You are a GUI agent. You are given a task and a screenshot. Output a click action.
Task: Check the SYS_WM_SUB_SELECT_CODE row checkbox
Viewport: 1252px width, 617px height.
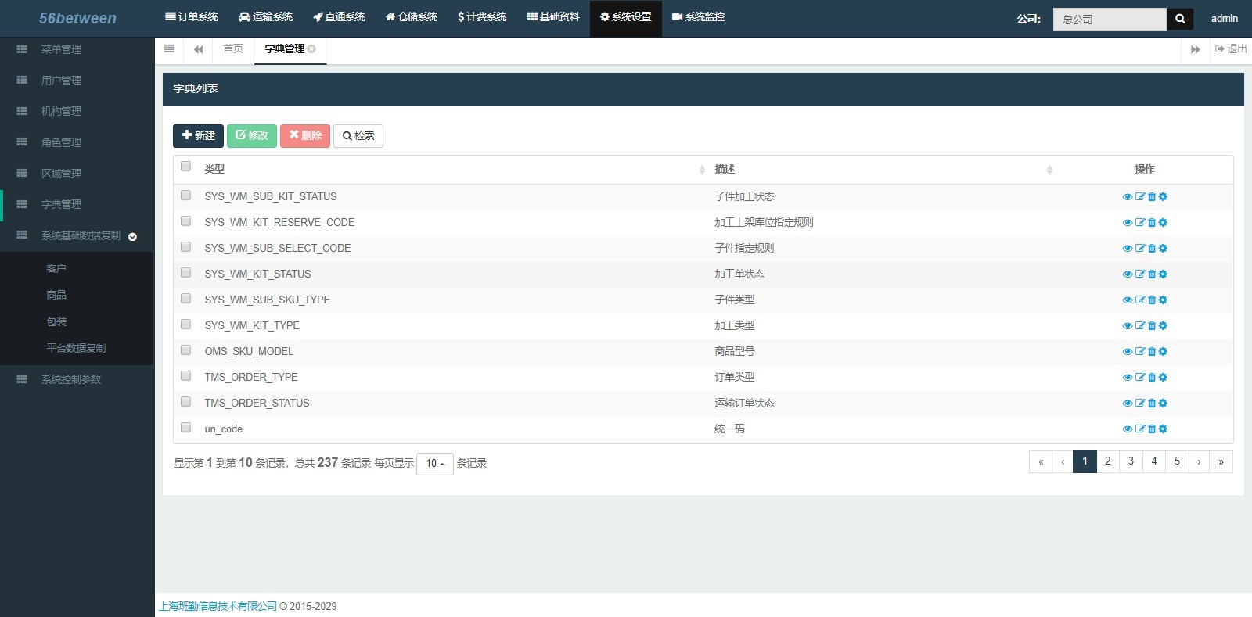pyautogui.click(x=185, y=247)
